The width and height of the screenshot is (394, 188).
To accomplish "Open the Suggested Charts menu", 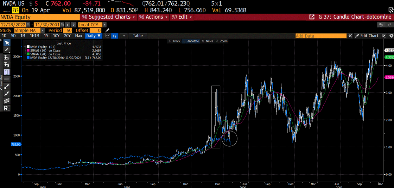I will point(109,17).
